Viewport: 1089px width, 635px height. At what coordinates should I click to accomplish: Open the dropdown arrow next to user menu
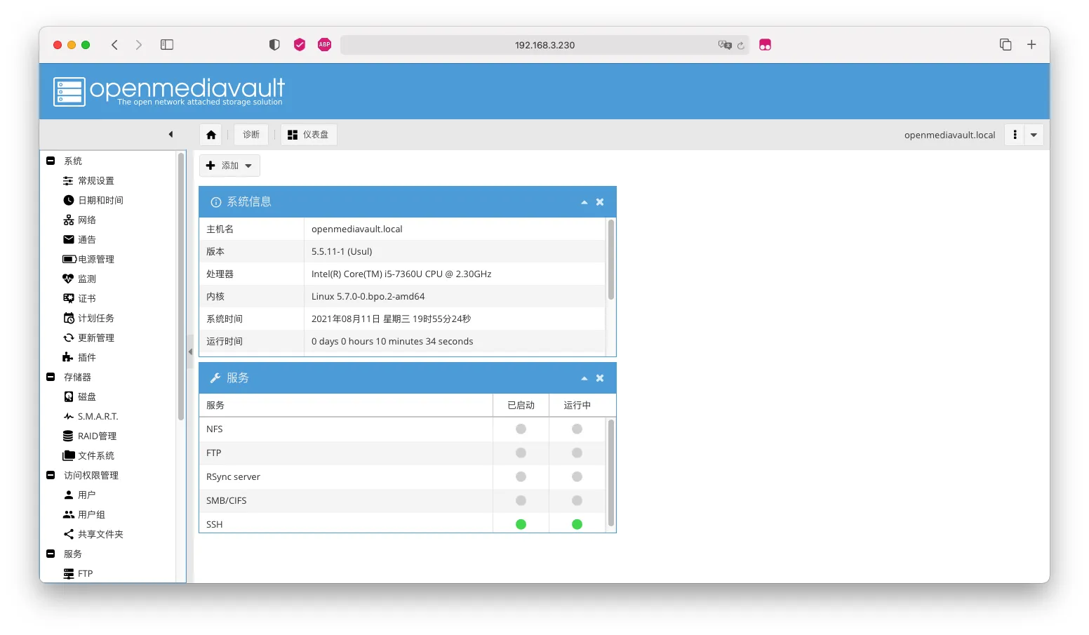coord(1034,135)
